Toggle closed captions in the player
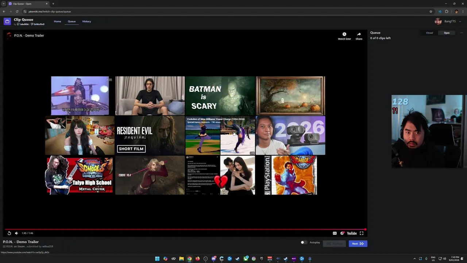 (x=335, y=233)
